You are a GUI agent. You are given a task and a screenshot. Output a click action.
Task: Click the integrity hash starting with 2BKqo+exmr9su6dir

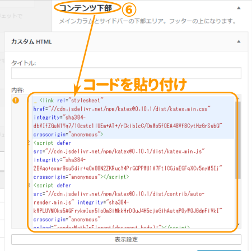(x=128, y=168)
